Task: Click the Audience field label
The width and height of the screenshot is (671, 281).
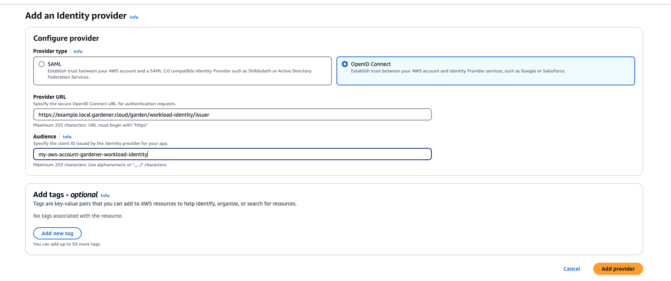Action: [x=45, y=136]
